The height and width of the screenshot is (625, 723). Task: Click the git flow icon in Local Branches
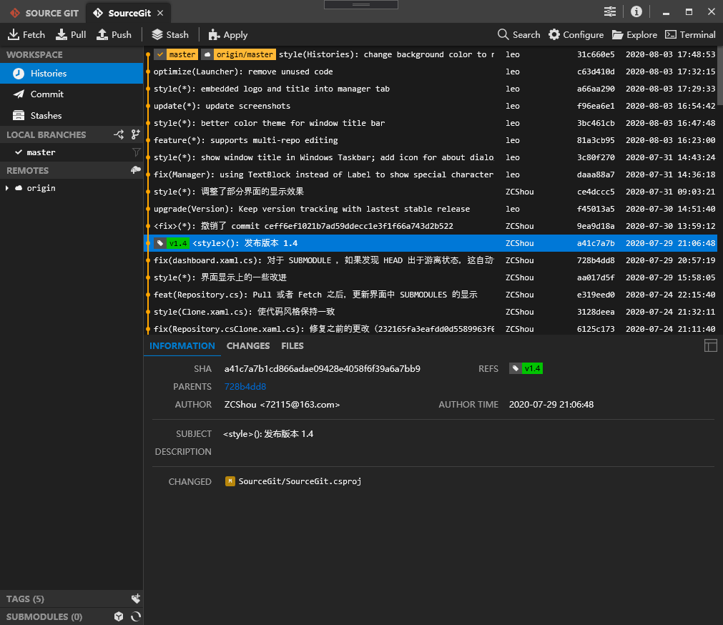pyautogui.click(x=119, y=134)
